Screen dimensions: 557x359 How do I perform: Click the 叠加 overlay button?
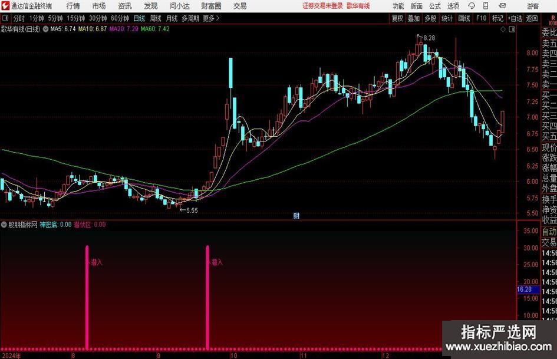coord(414,18)
